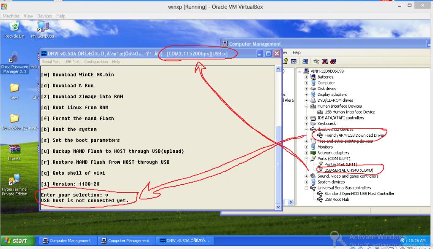
Task: Click the DNW title bar application icon
Action: click(x=44, y=53)
